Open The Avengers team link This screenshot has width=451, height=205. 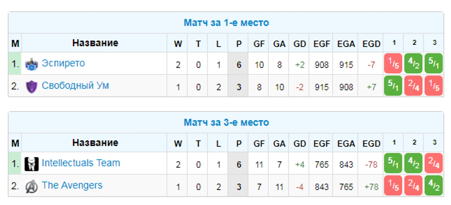coord(72,185)
